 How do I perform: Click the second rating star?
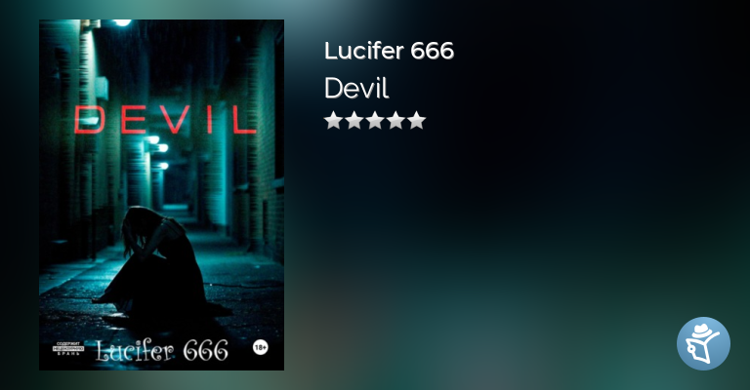click(x=354, y=120)
